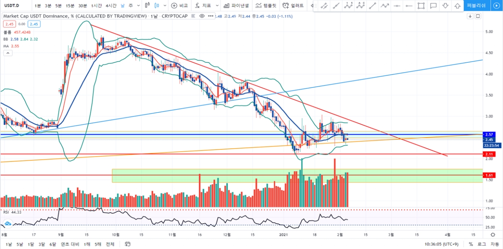Choose the arrow up marker tool
Screen dimensions: 503x249
(x=457, y=6)
